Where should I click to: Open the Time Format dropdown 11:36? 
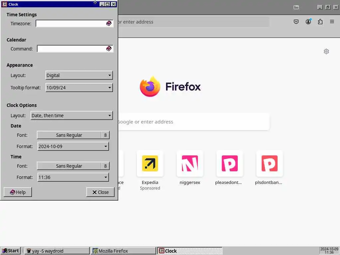point(73,177)
